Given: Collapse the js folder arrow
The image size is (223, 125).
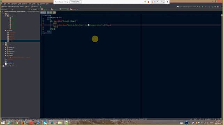Looking at the screenshot, I should click(x=3, y=45).
